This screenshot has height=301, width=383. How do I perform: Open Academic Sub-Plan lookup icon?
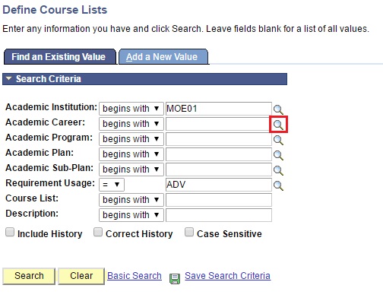tap(278, 170)
